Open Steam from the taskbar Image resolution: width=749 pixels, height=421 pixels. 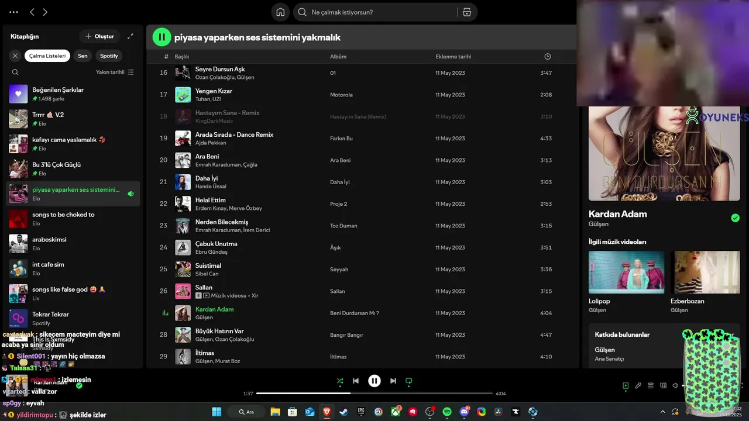[x=344, y=412]
